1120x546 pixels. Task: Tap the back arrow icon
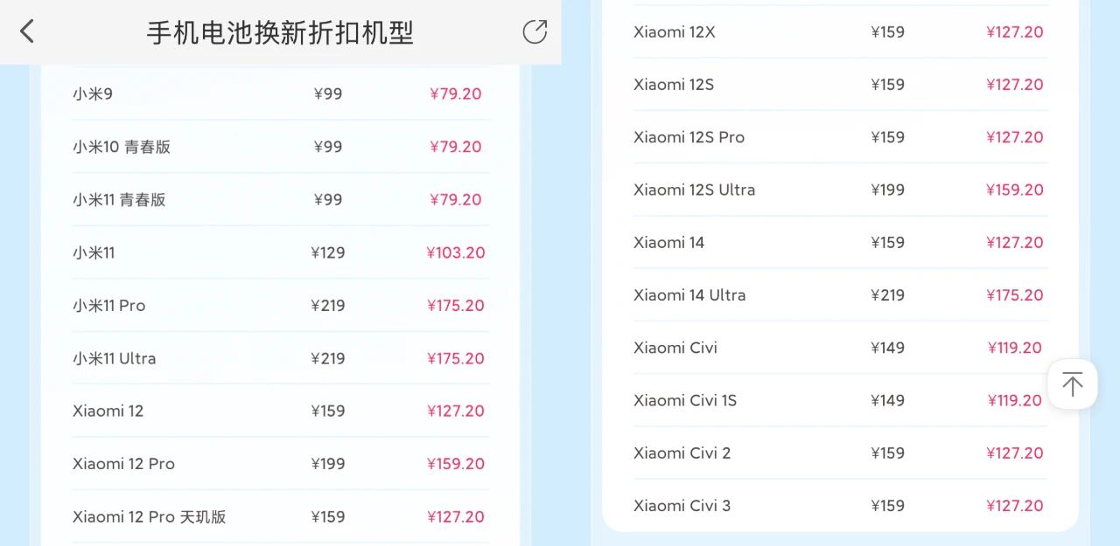pos(27,32)
